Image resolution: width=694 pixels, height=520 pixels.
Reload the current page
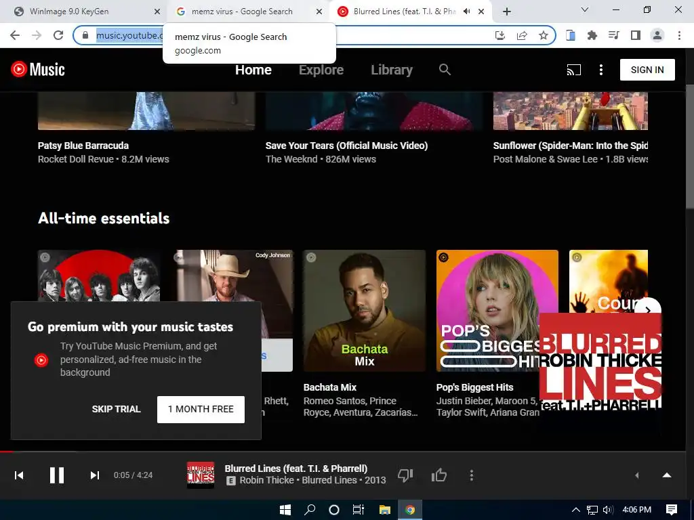click(x=58, y=35)
